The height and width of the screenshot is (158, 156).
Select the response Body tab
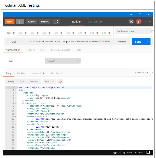point(9,73)
